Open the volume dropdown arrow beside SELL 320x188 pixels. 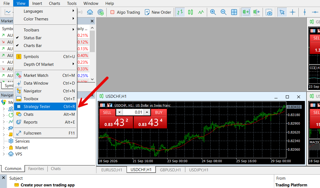coord(119,112)
